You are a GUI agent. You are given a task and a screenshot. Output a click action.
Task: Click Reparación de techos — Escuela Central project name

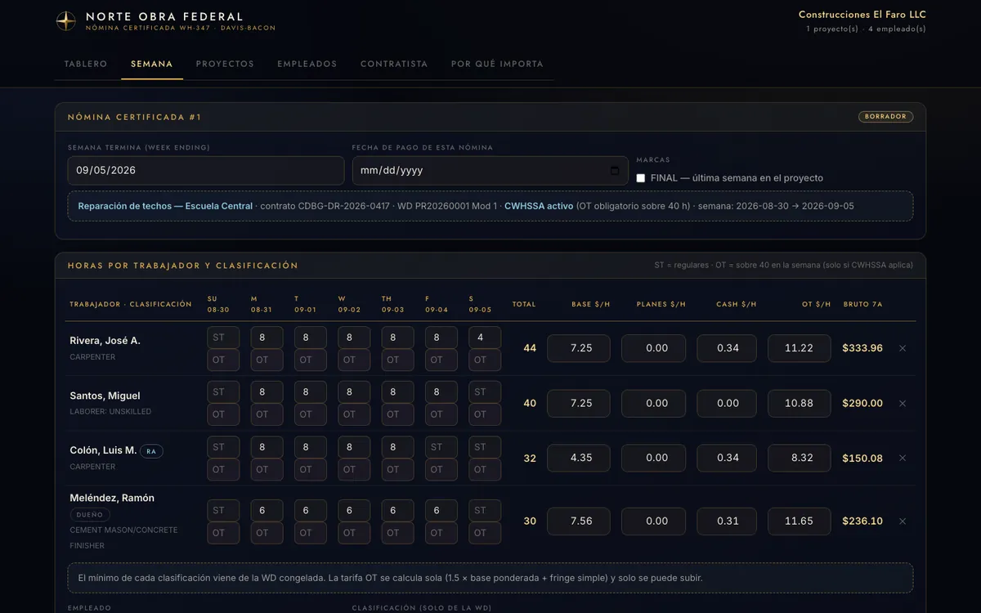[165, 206]
